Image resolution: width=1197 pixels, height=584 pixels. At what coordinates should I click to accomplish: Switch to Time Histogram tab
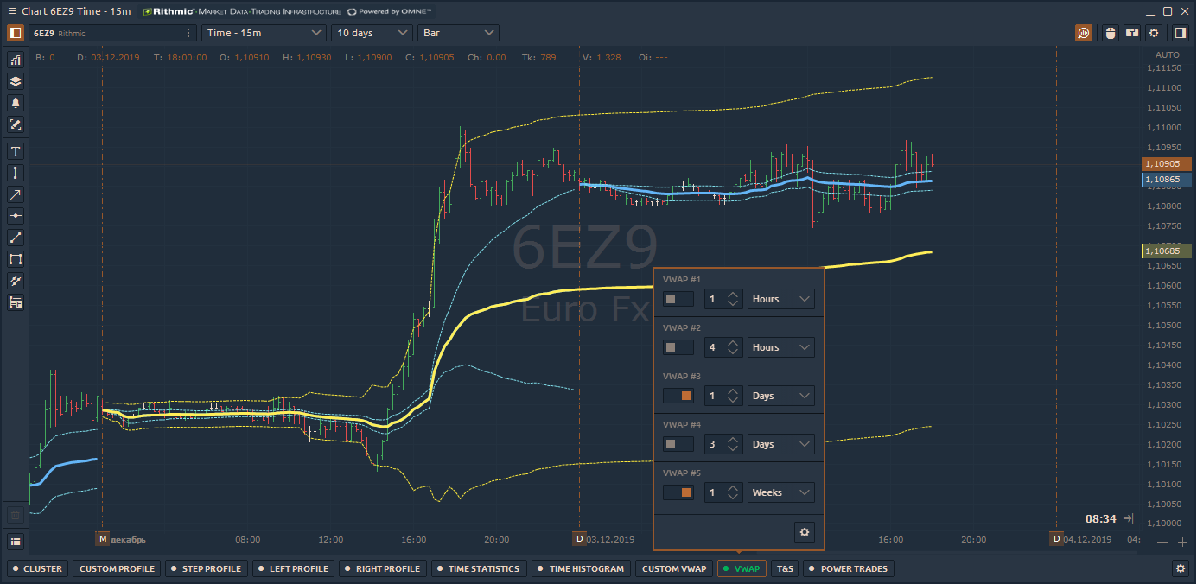(x=580, y=568)
